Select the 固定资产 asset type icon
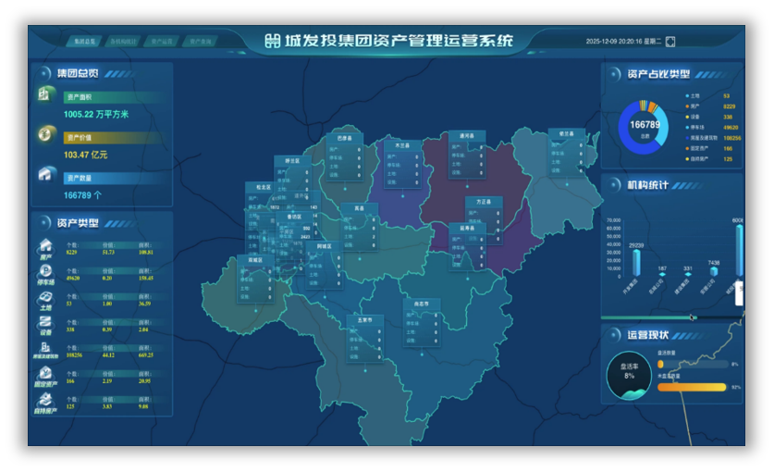This screenshot has width=774, height=472. click(45, 376)
